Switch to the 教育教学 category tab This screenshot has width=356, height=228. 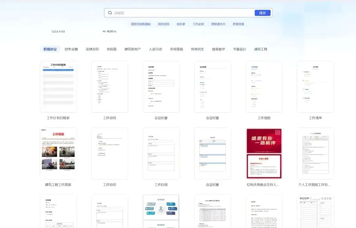(x=219, y=49)
